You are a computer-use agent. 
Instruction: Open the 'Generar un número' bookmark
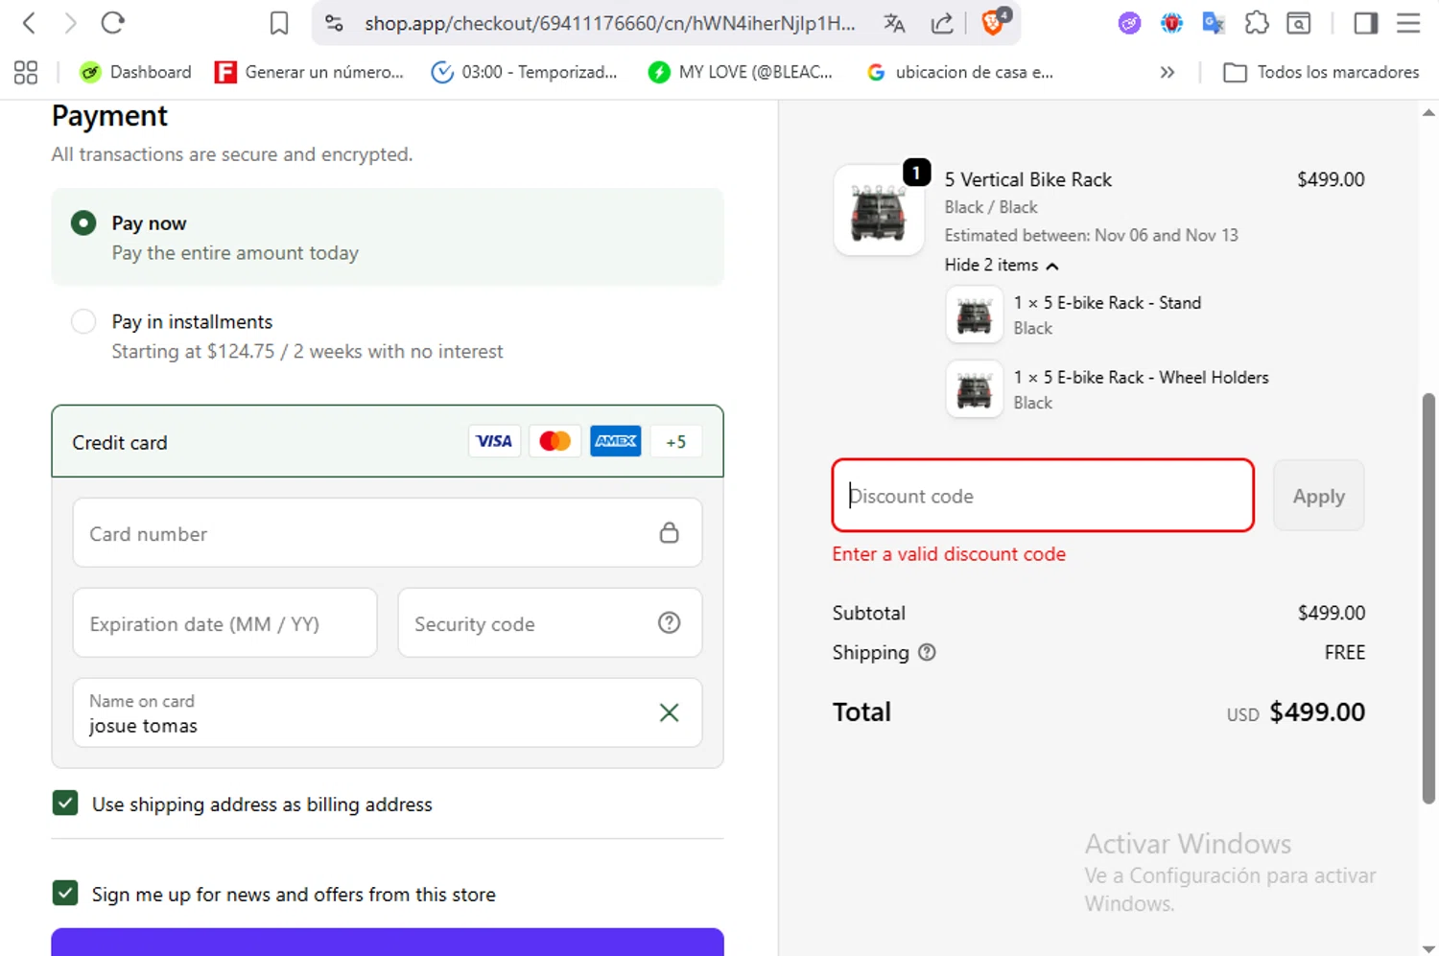(x=309, y=72)
